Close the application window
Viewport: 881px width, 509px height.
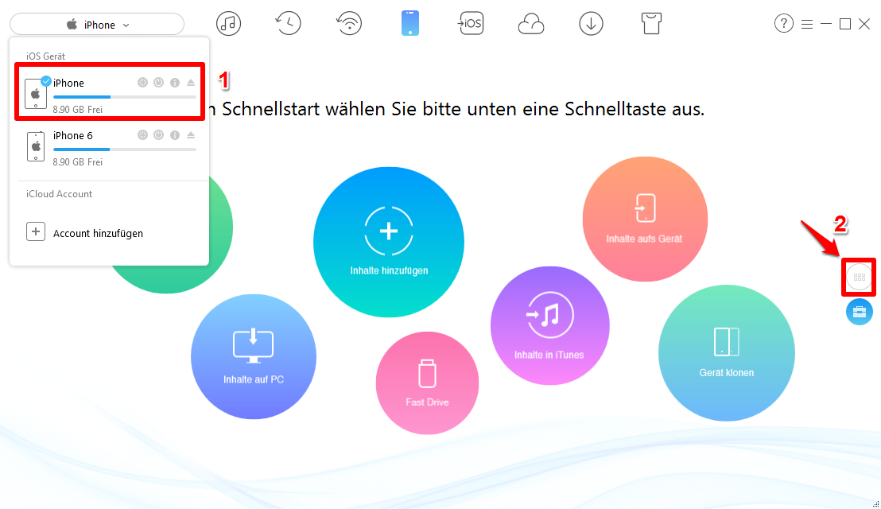point(864,24)
